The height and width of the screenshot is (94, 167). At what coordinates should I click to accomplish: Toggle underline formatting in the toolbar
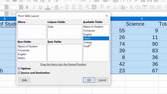(x=40, y=7)
